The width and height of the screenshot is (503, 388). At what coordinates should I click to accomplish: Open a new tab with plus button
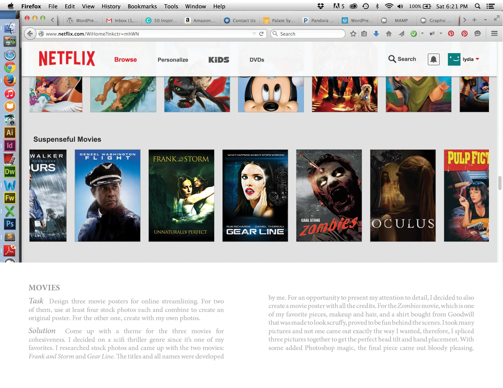(x=474, y=20)
